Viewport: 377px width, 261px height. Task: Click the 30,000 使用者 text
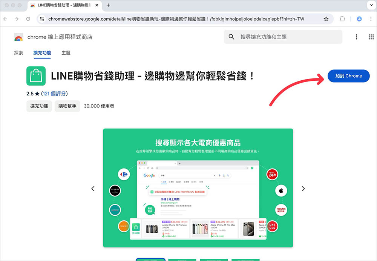(99, 106)
